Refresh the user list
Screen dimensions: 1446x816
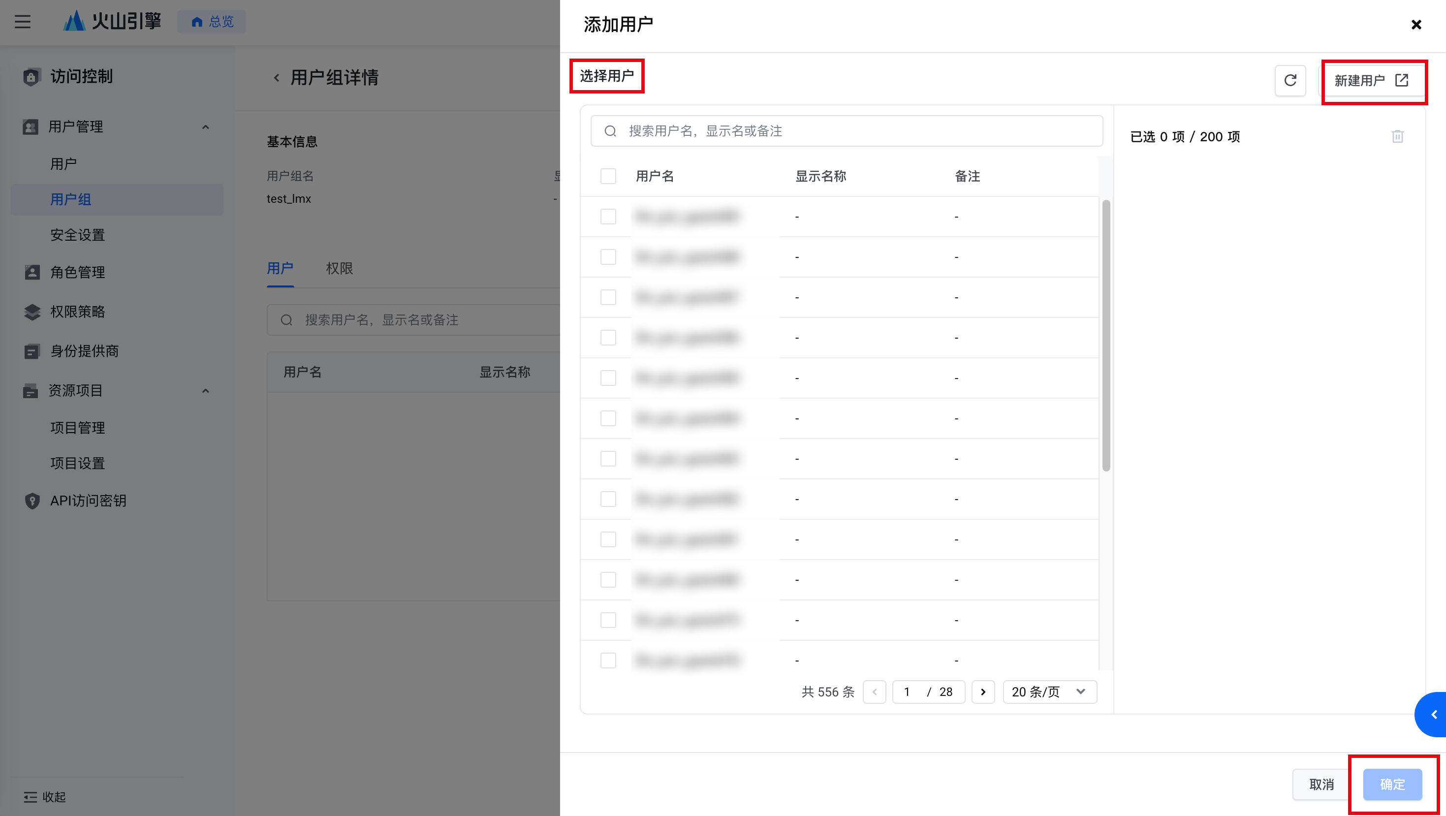click(1290, 80)
